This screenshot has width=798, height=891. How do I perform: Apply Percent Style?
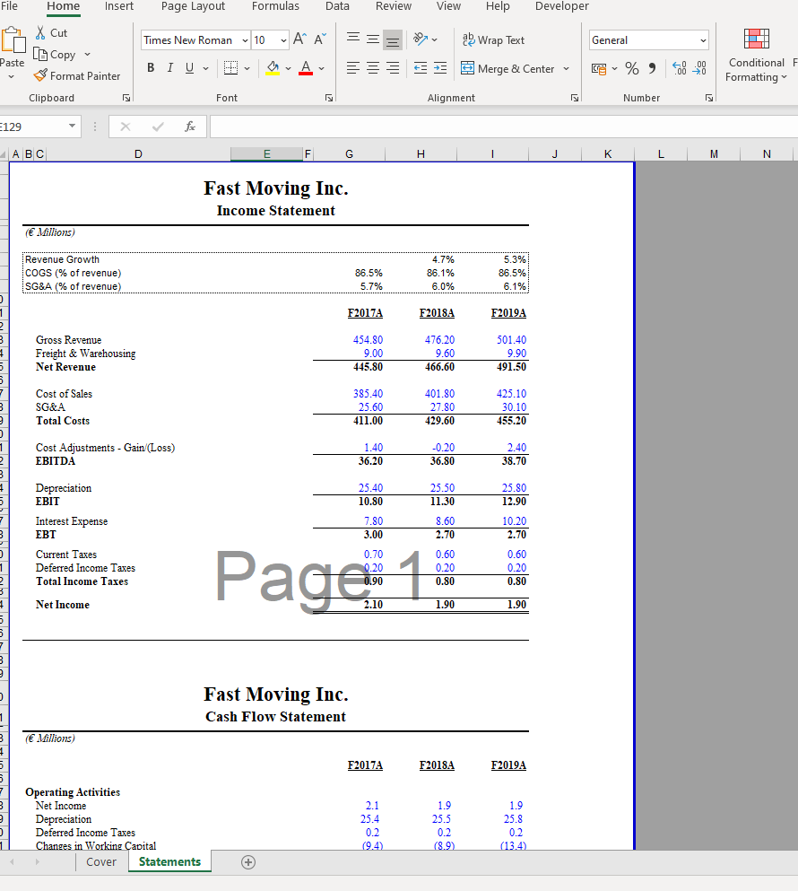[x=631, y=69]
